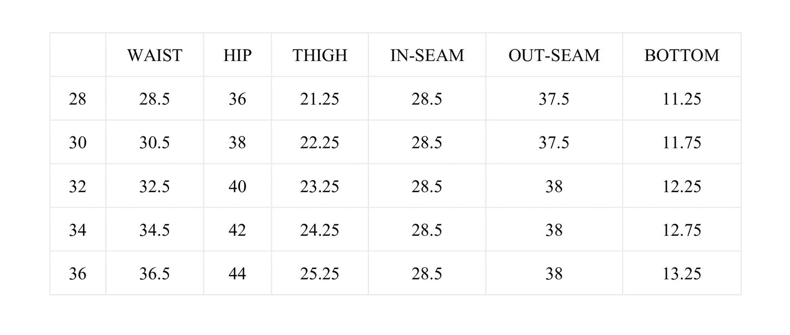Click the HIP column header
Image resolution: width=790 pixels, height=335 pixels.
(237, 55)
